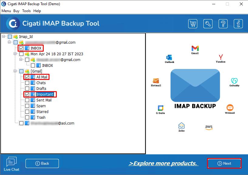Click the GoDaddy logo icon
This screenshot has height=175, width=248.
[234, 81]
